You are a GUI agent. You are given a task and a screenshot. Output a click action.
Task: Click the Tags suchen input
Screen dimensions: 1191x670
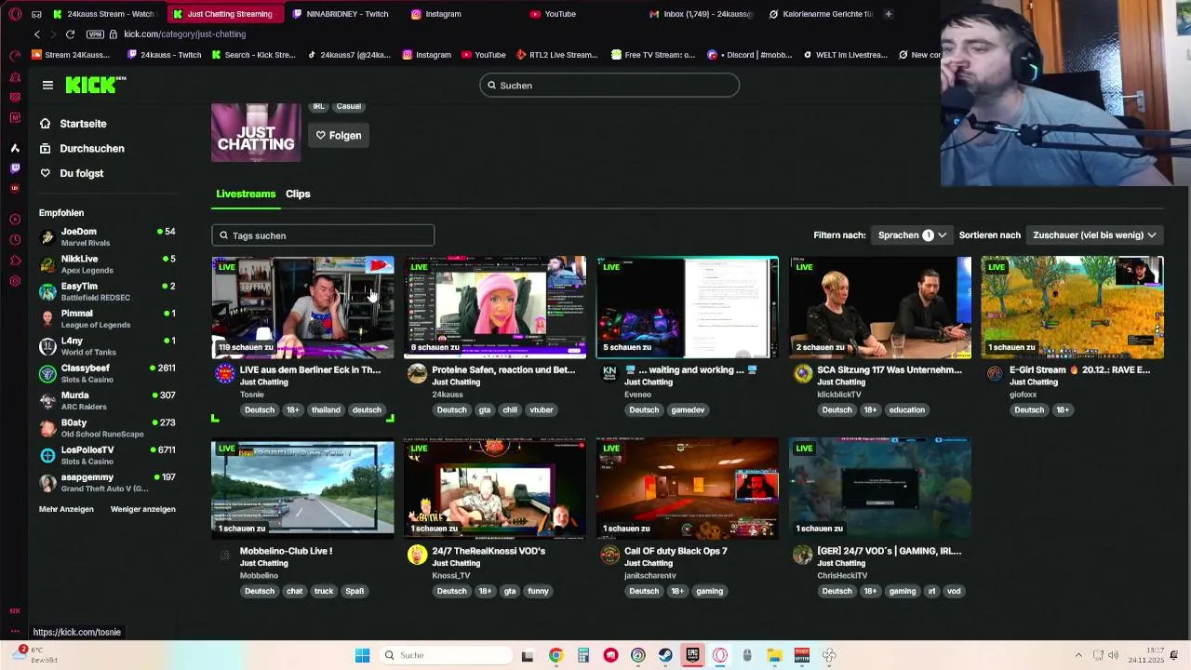click(x=323, y=235)
